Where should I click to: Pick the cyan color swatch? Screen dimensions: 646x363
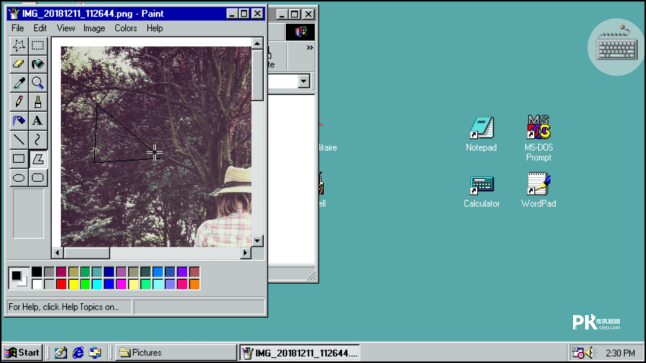point(97,284)
